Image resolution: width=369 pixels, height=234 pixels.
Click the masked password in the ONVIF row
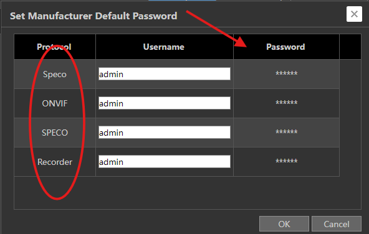[x=286, y=103]
